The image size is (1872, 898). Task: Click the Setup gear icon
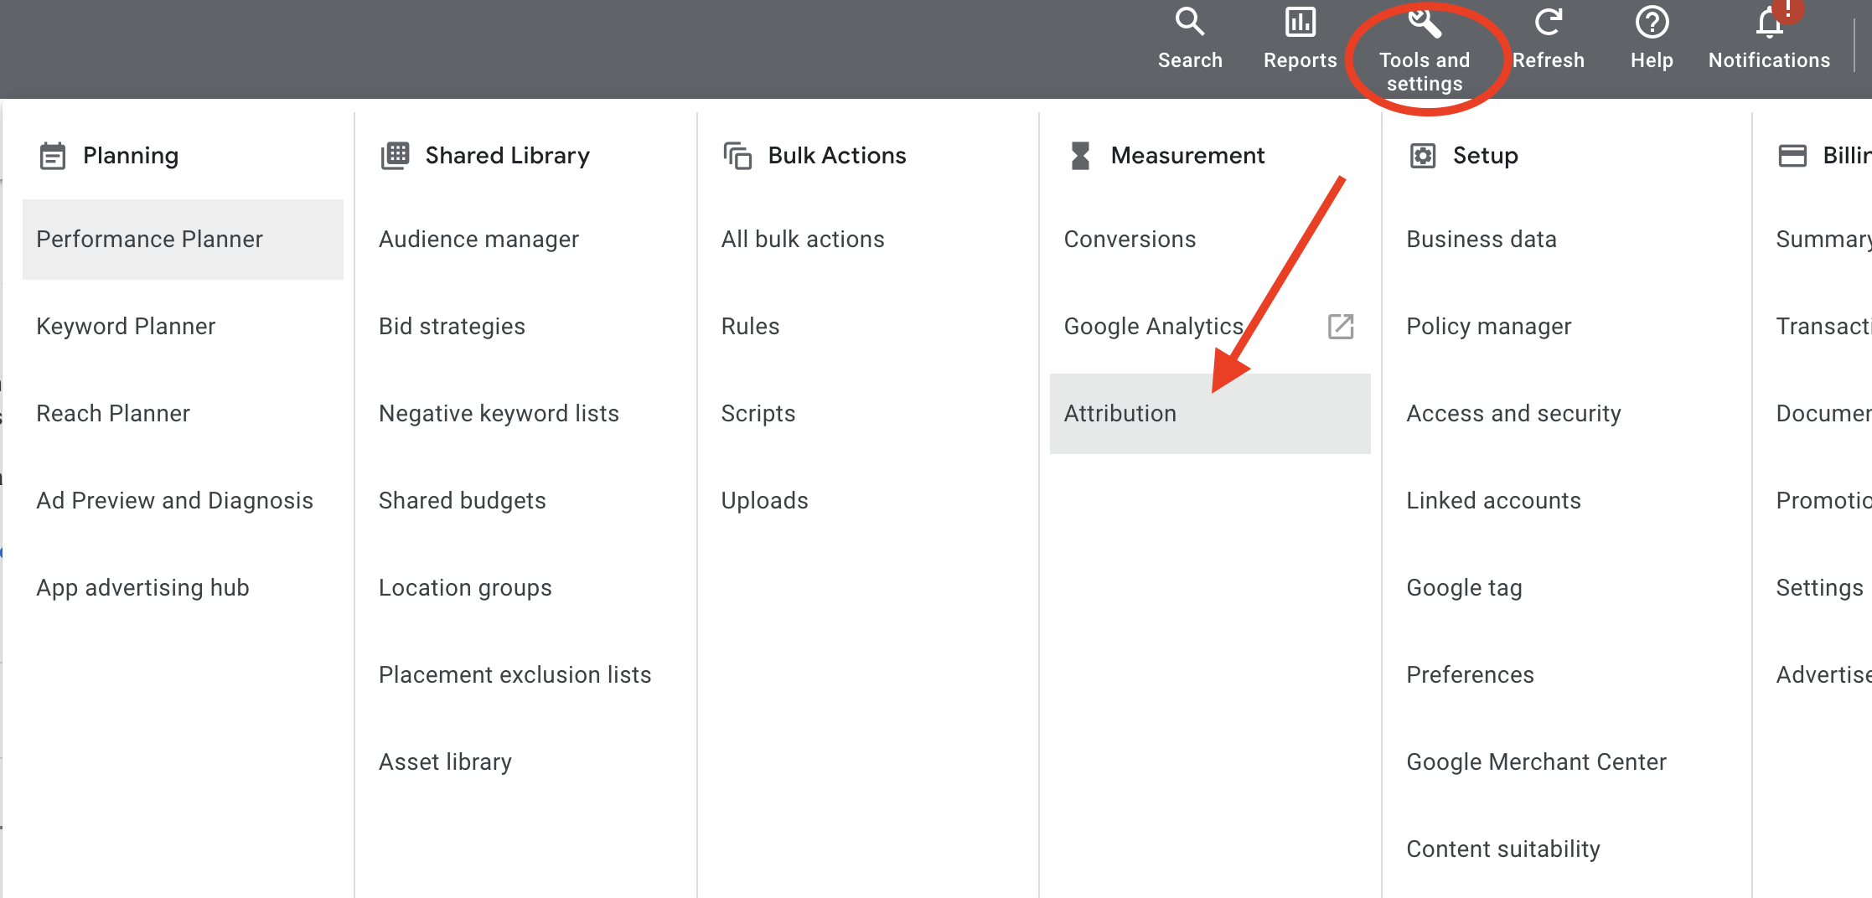pos(1423,156)
